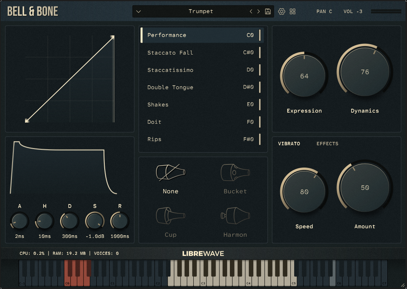
Task: Click the Trumpet preset name
Action: click(x=201, y=12)
